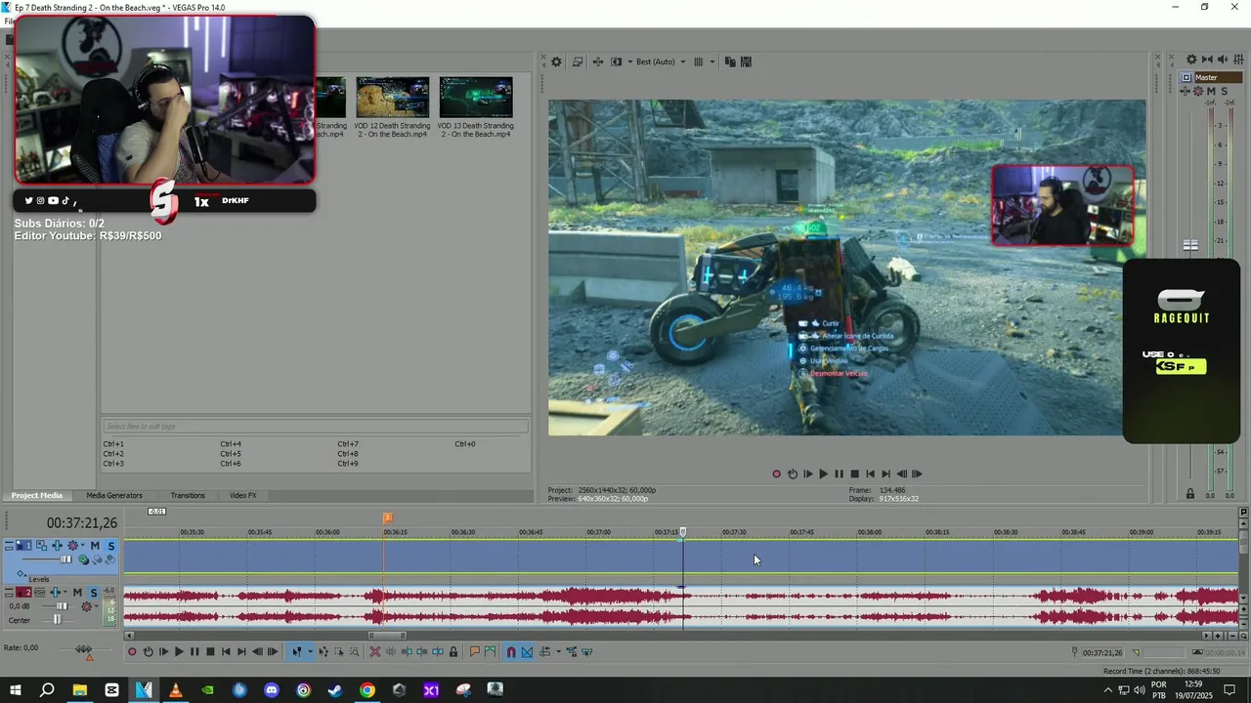Select the Envelope Edit tool

[x=324, y=651]
